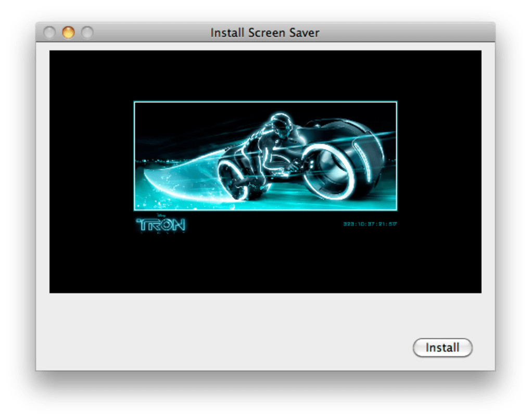Minimize the window with the yellow button

(68, 32)
